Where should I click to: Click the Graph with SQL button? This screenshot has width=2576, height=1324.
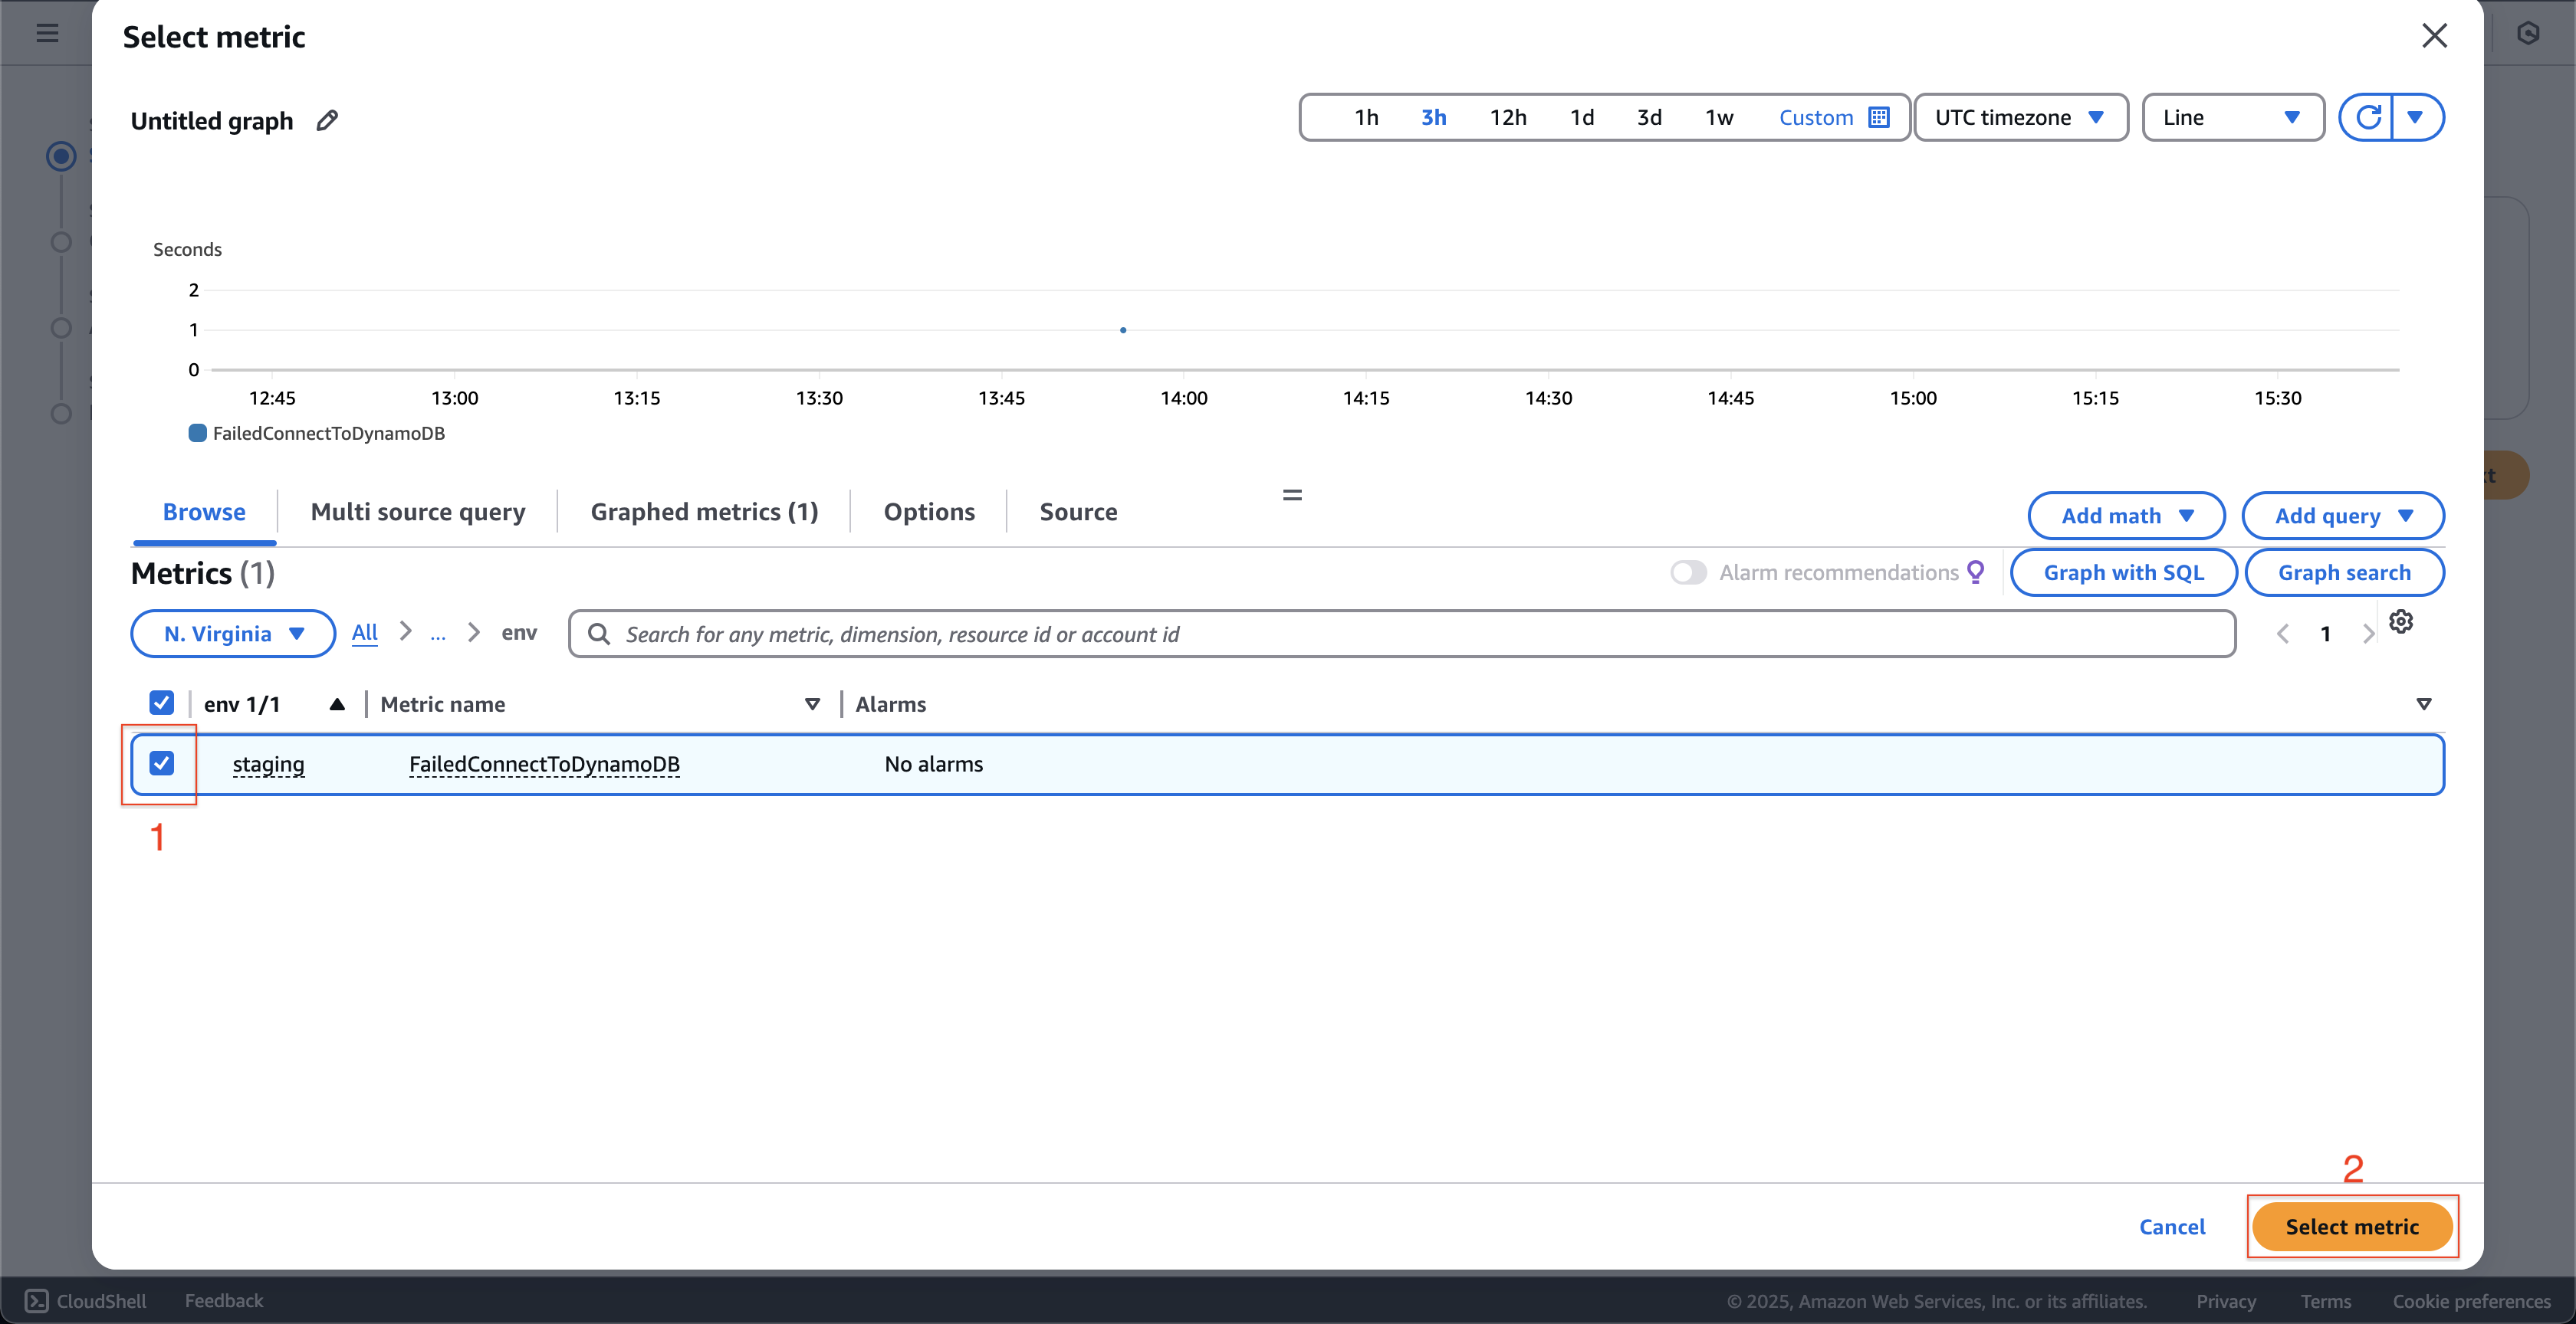pos(2123,572)
